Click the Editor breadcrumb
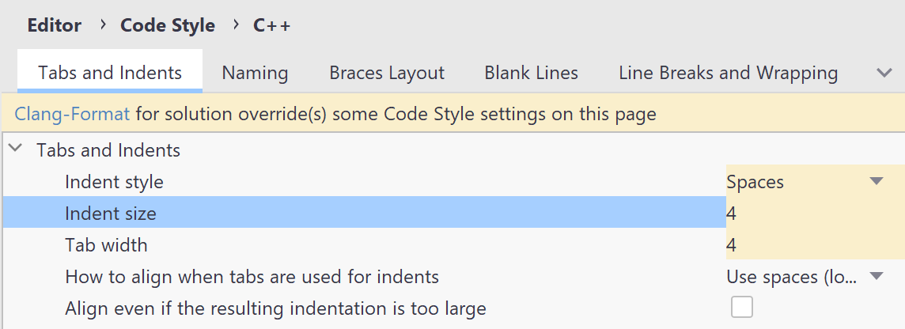The image size is (905, 329). [55, 25]
